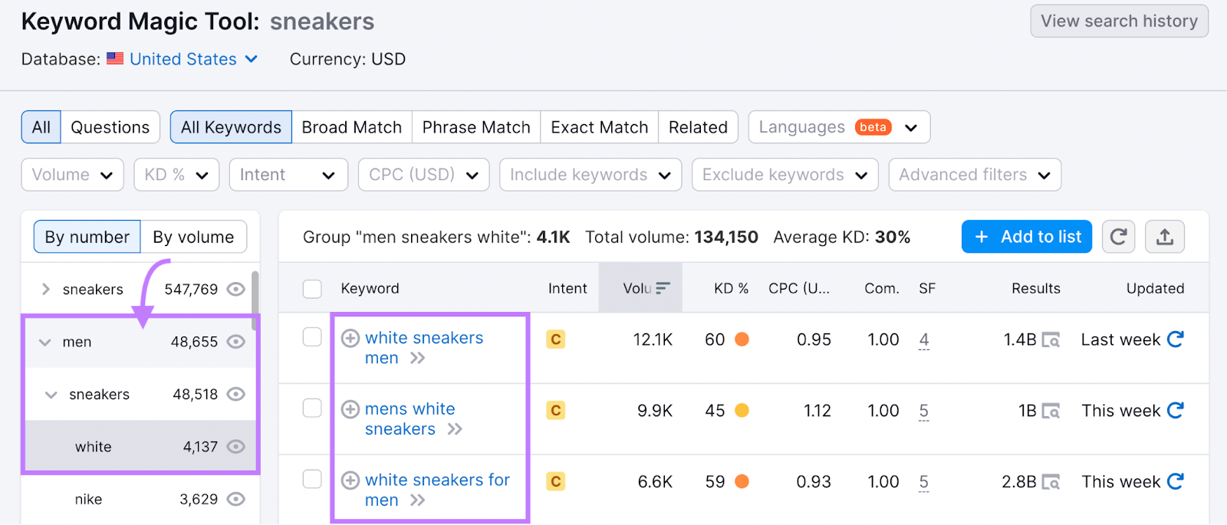1227x525 pixels.
Task: Select all keywords with the header checkbox
Action: (x=311, y=288)
